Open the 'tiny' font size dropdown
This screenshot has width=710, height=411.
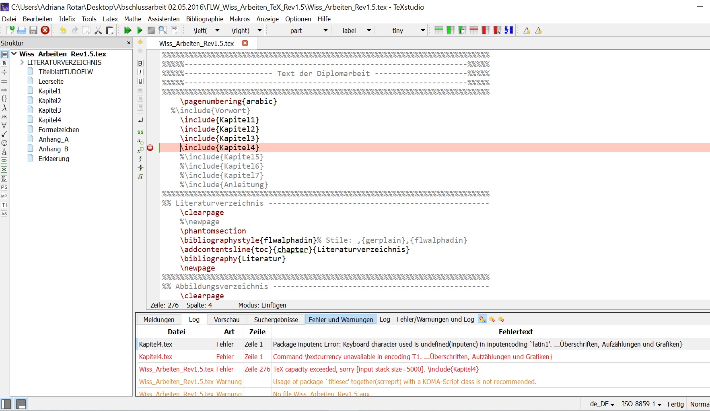coord(423,30)
